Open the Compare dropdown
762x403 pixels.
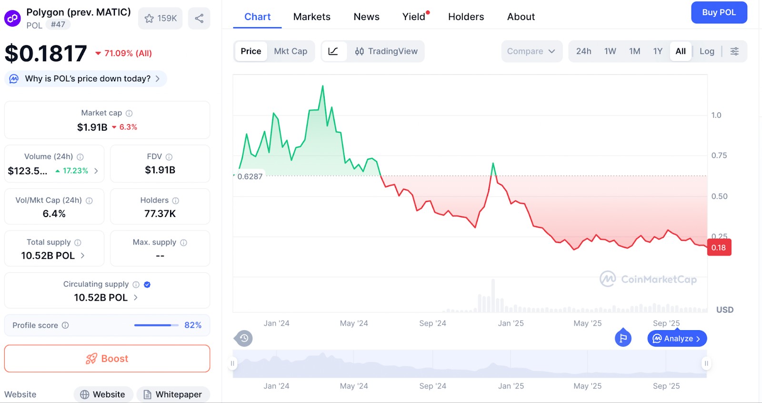pos(531,51)
